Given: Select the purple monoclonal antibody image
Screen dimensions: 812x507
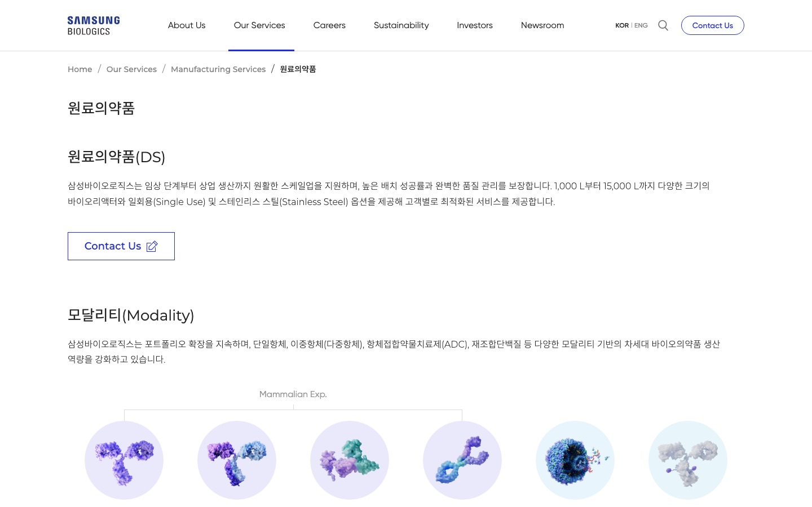Looking at the screenshot, I should (x=124, y=460).
